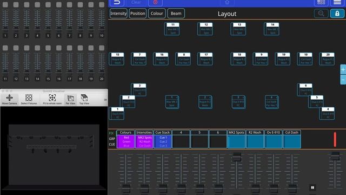
Task: Click the pause button near master fader
Action: [312, 187]
